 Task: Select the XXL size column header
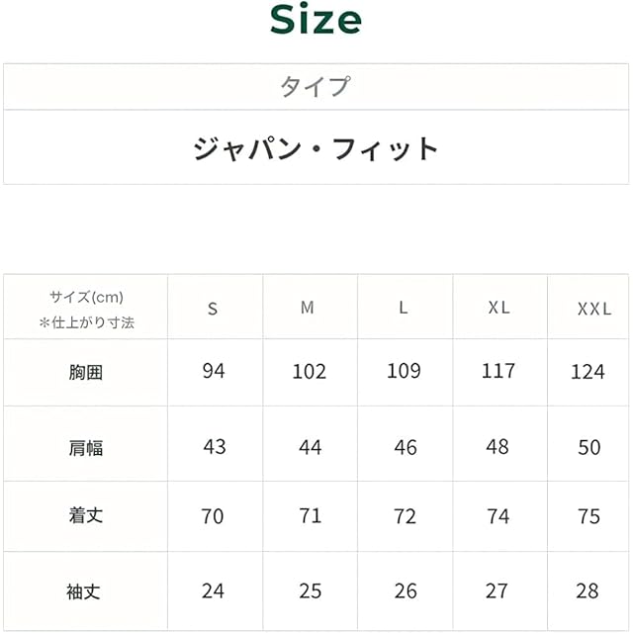coord(593,309)
